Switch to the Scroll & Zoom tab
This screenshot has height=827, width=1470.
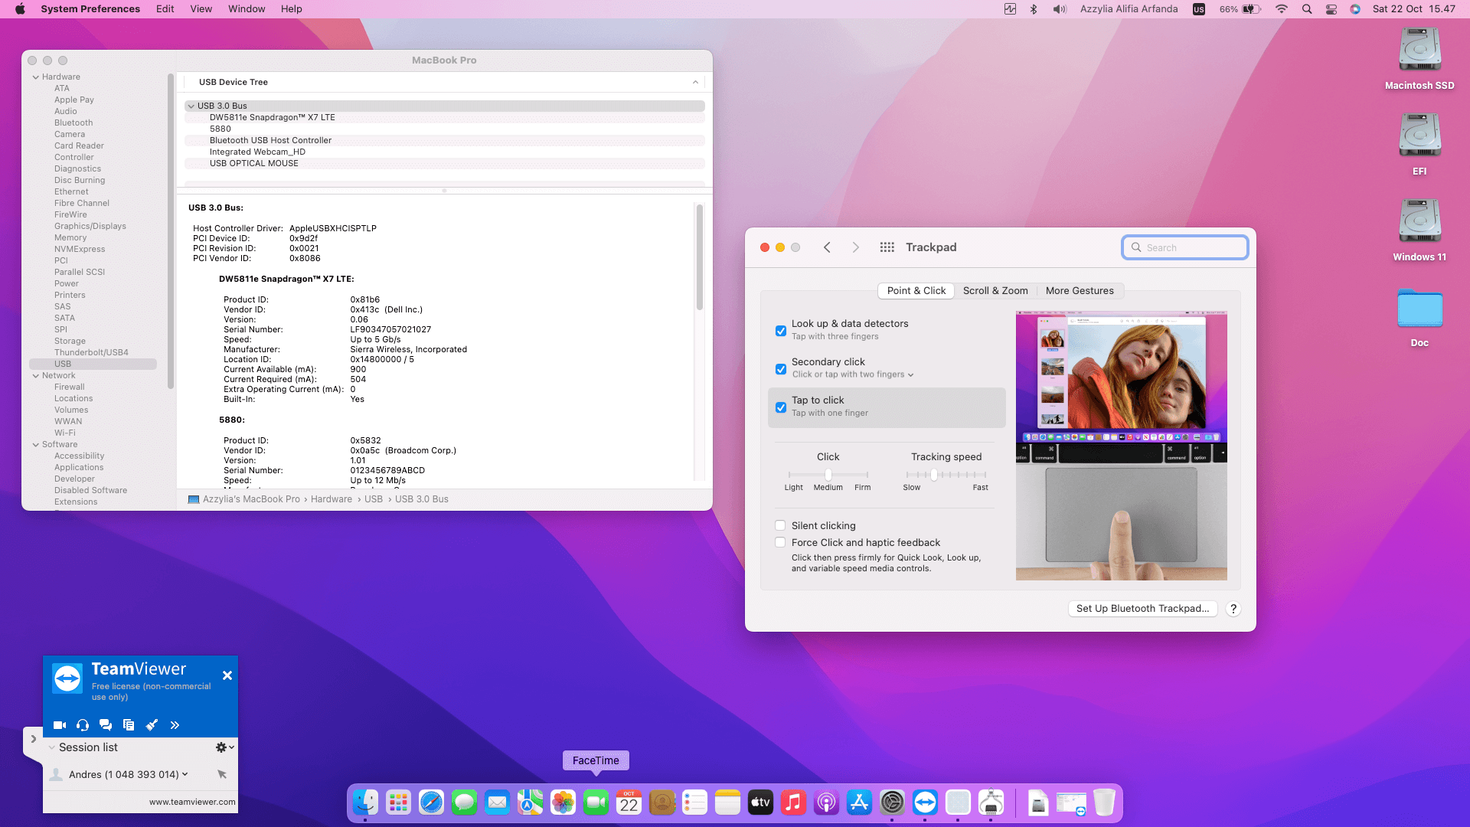point(995,291)
